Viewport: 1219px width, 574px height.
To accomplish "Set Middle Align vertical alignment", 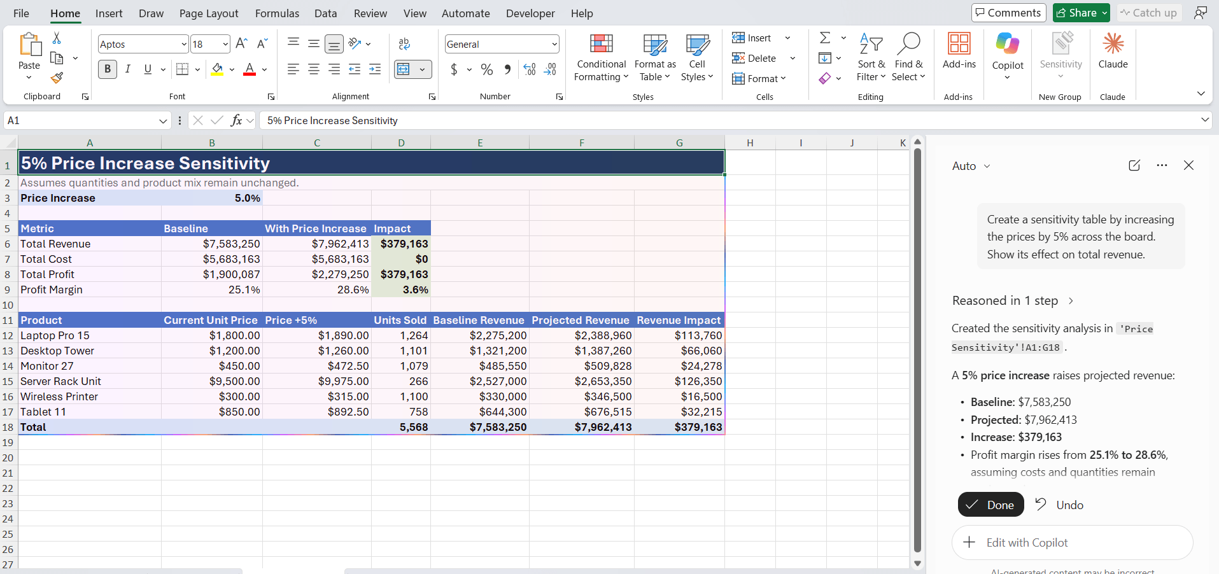I will [314, 43].
